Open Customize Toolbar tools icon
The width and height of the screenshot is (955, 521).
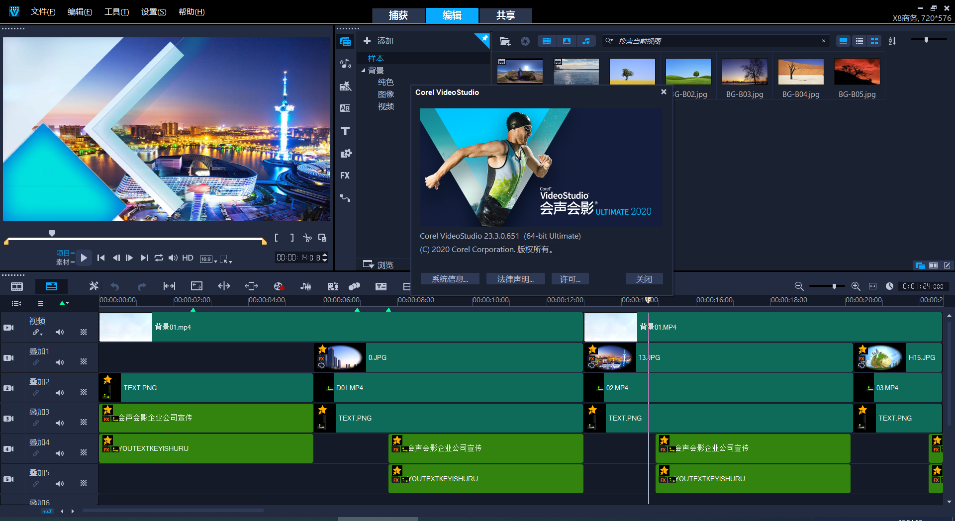tap(94, 286)
